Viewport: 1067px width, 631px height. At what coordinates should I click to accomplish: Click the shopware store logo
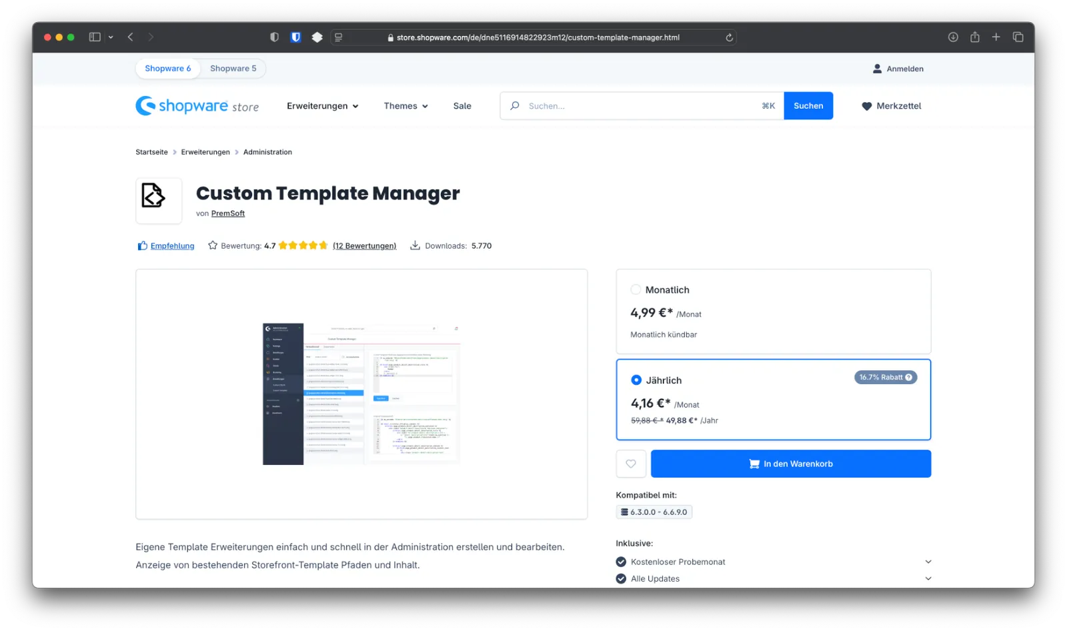click(x=197, y=105)
